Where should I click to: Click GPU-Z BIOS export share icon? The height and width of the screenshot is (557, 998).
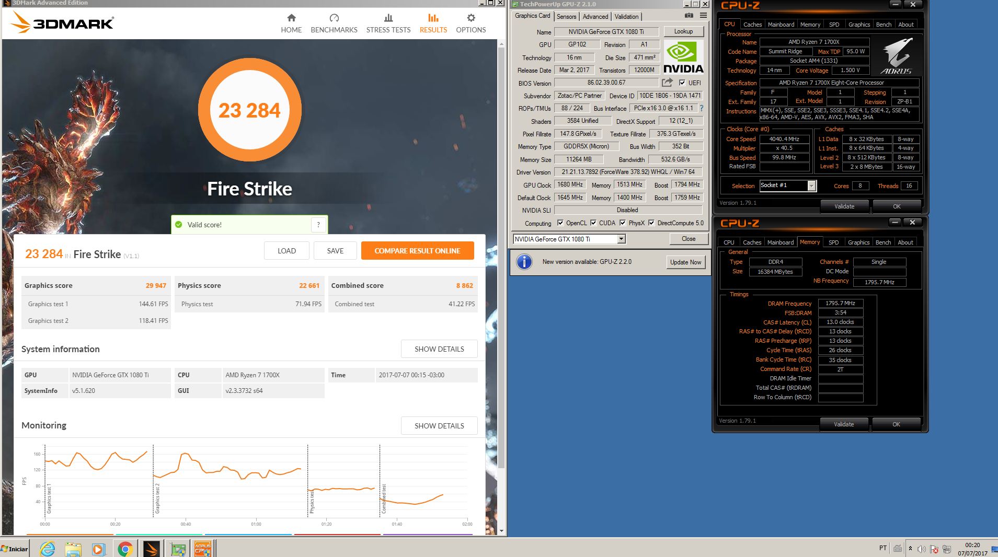click(x=667, y=83)
